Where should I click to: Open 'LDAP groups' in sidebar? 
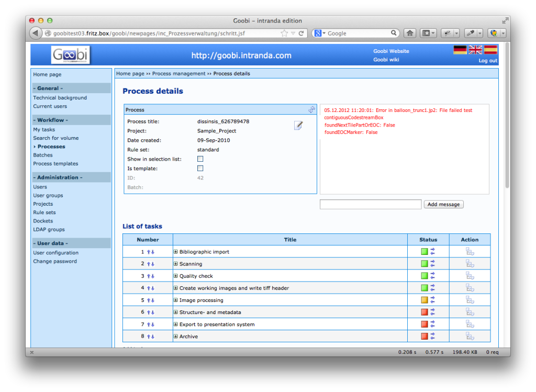[49, 230]
